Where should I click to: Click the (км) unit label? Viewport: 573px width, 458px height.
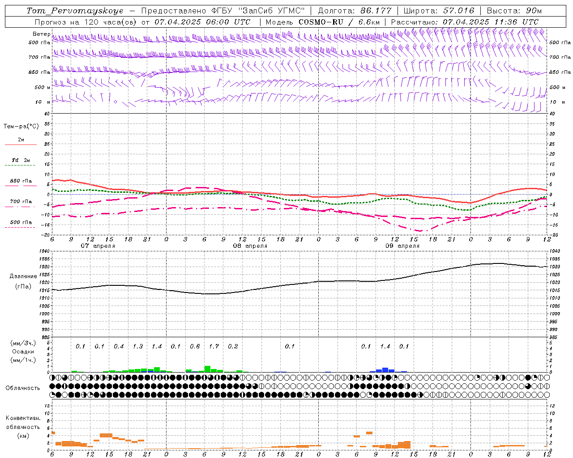click(23, 435)
